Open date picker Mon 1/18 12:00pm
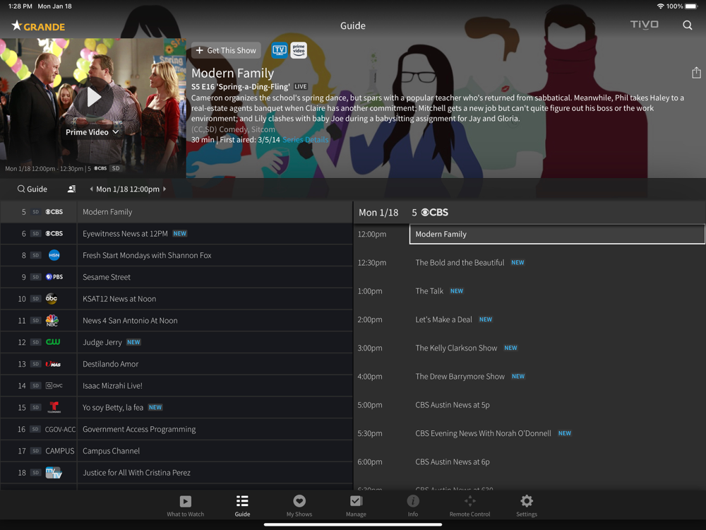The width and height of the screenshot is (706, 530). point(128,189)
